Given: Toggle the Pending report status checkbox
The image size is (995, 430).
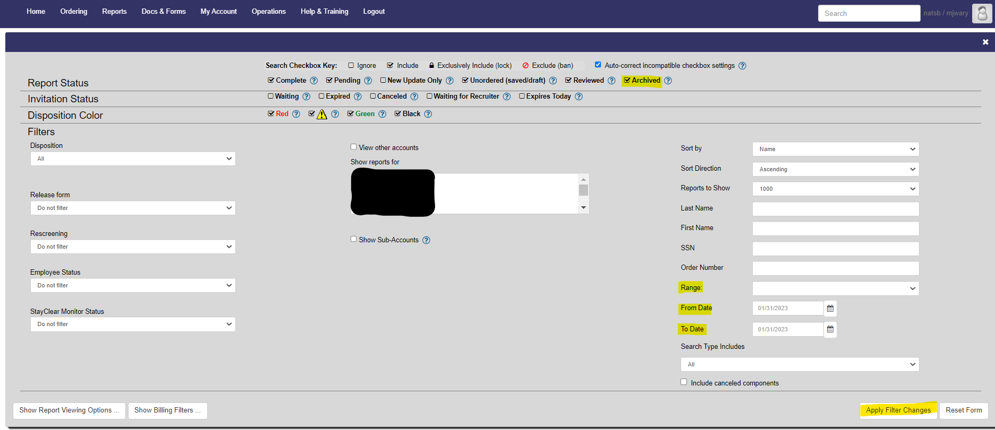Looking at the screenshot, I should click(x=329, y=80).
